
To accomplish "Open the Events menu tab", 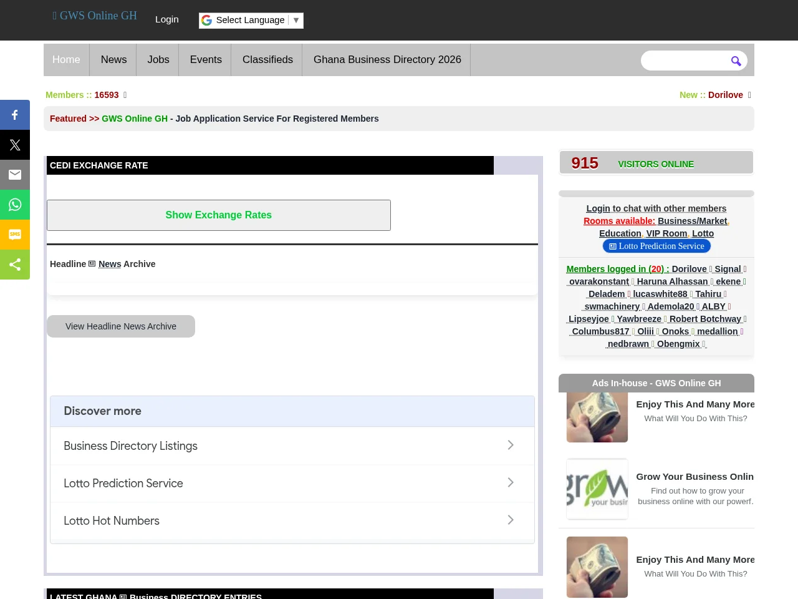I will point(206,60).
